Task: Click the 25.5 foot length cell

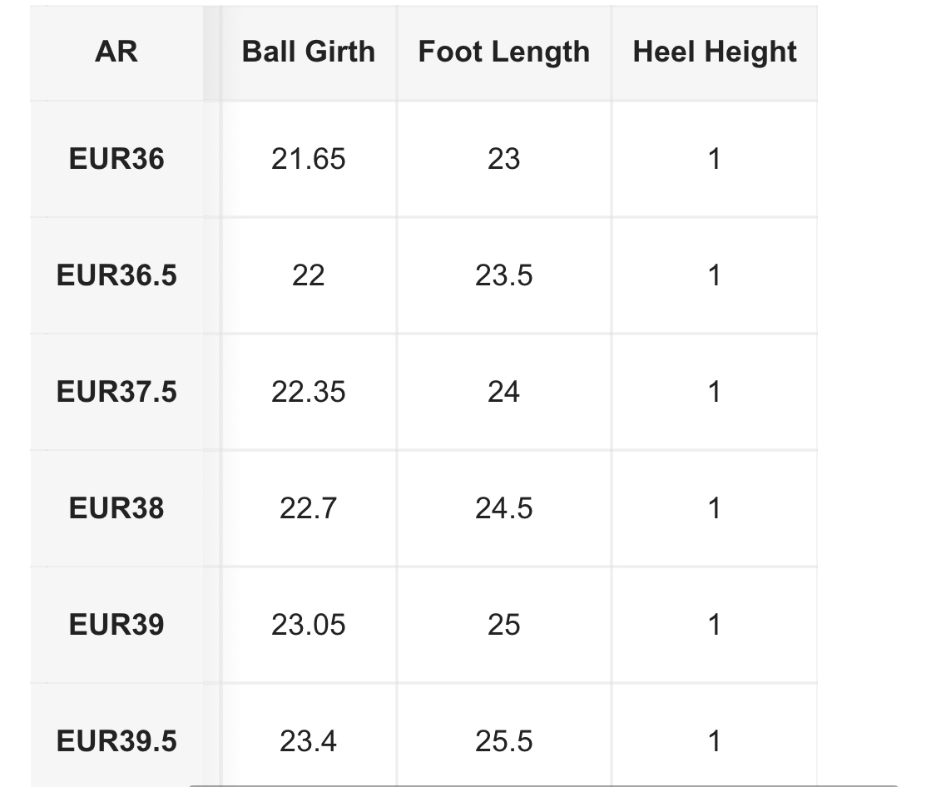Action: tap(503, 741)
